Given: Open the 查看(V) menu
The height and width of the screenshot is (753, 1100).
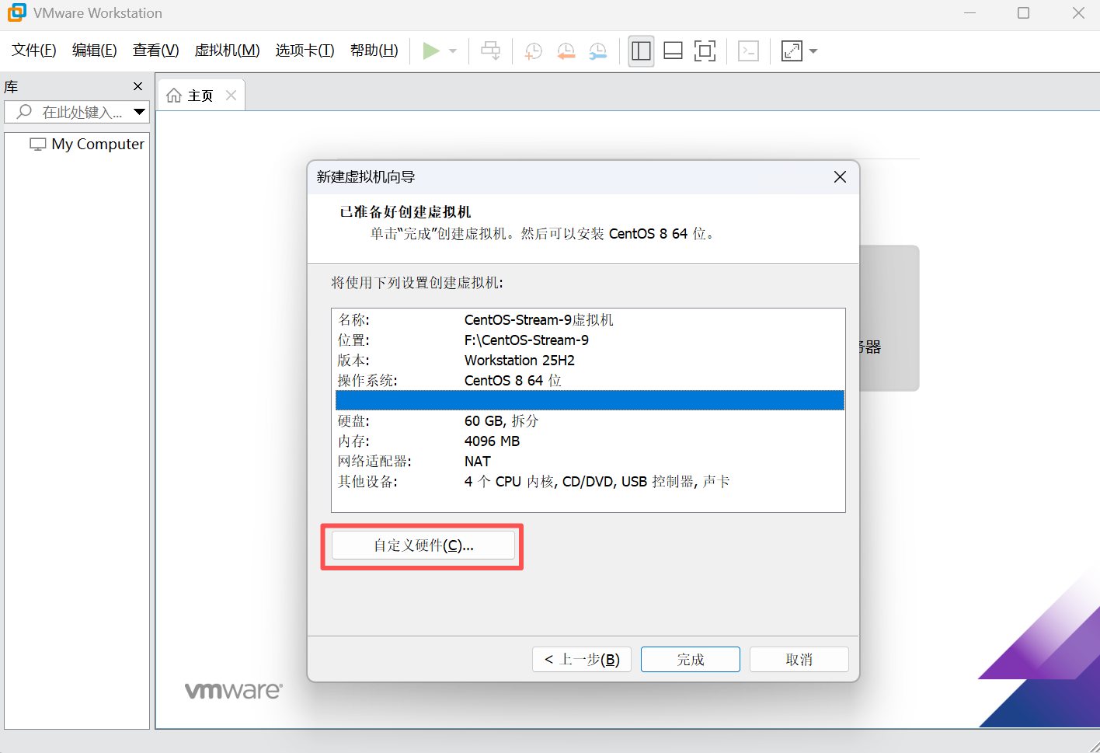Looking at the screenshot, I should 156,51.
